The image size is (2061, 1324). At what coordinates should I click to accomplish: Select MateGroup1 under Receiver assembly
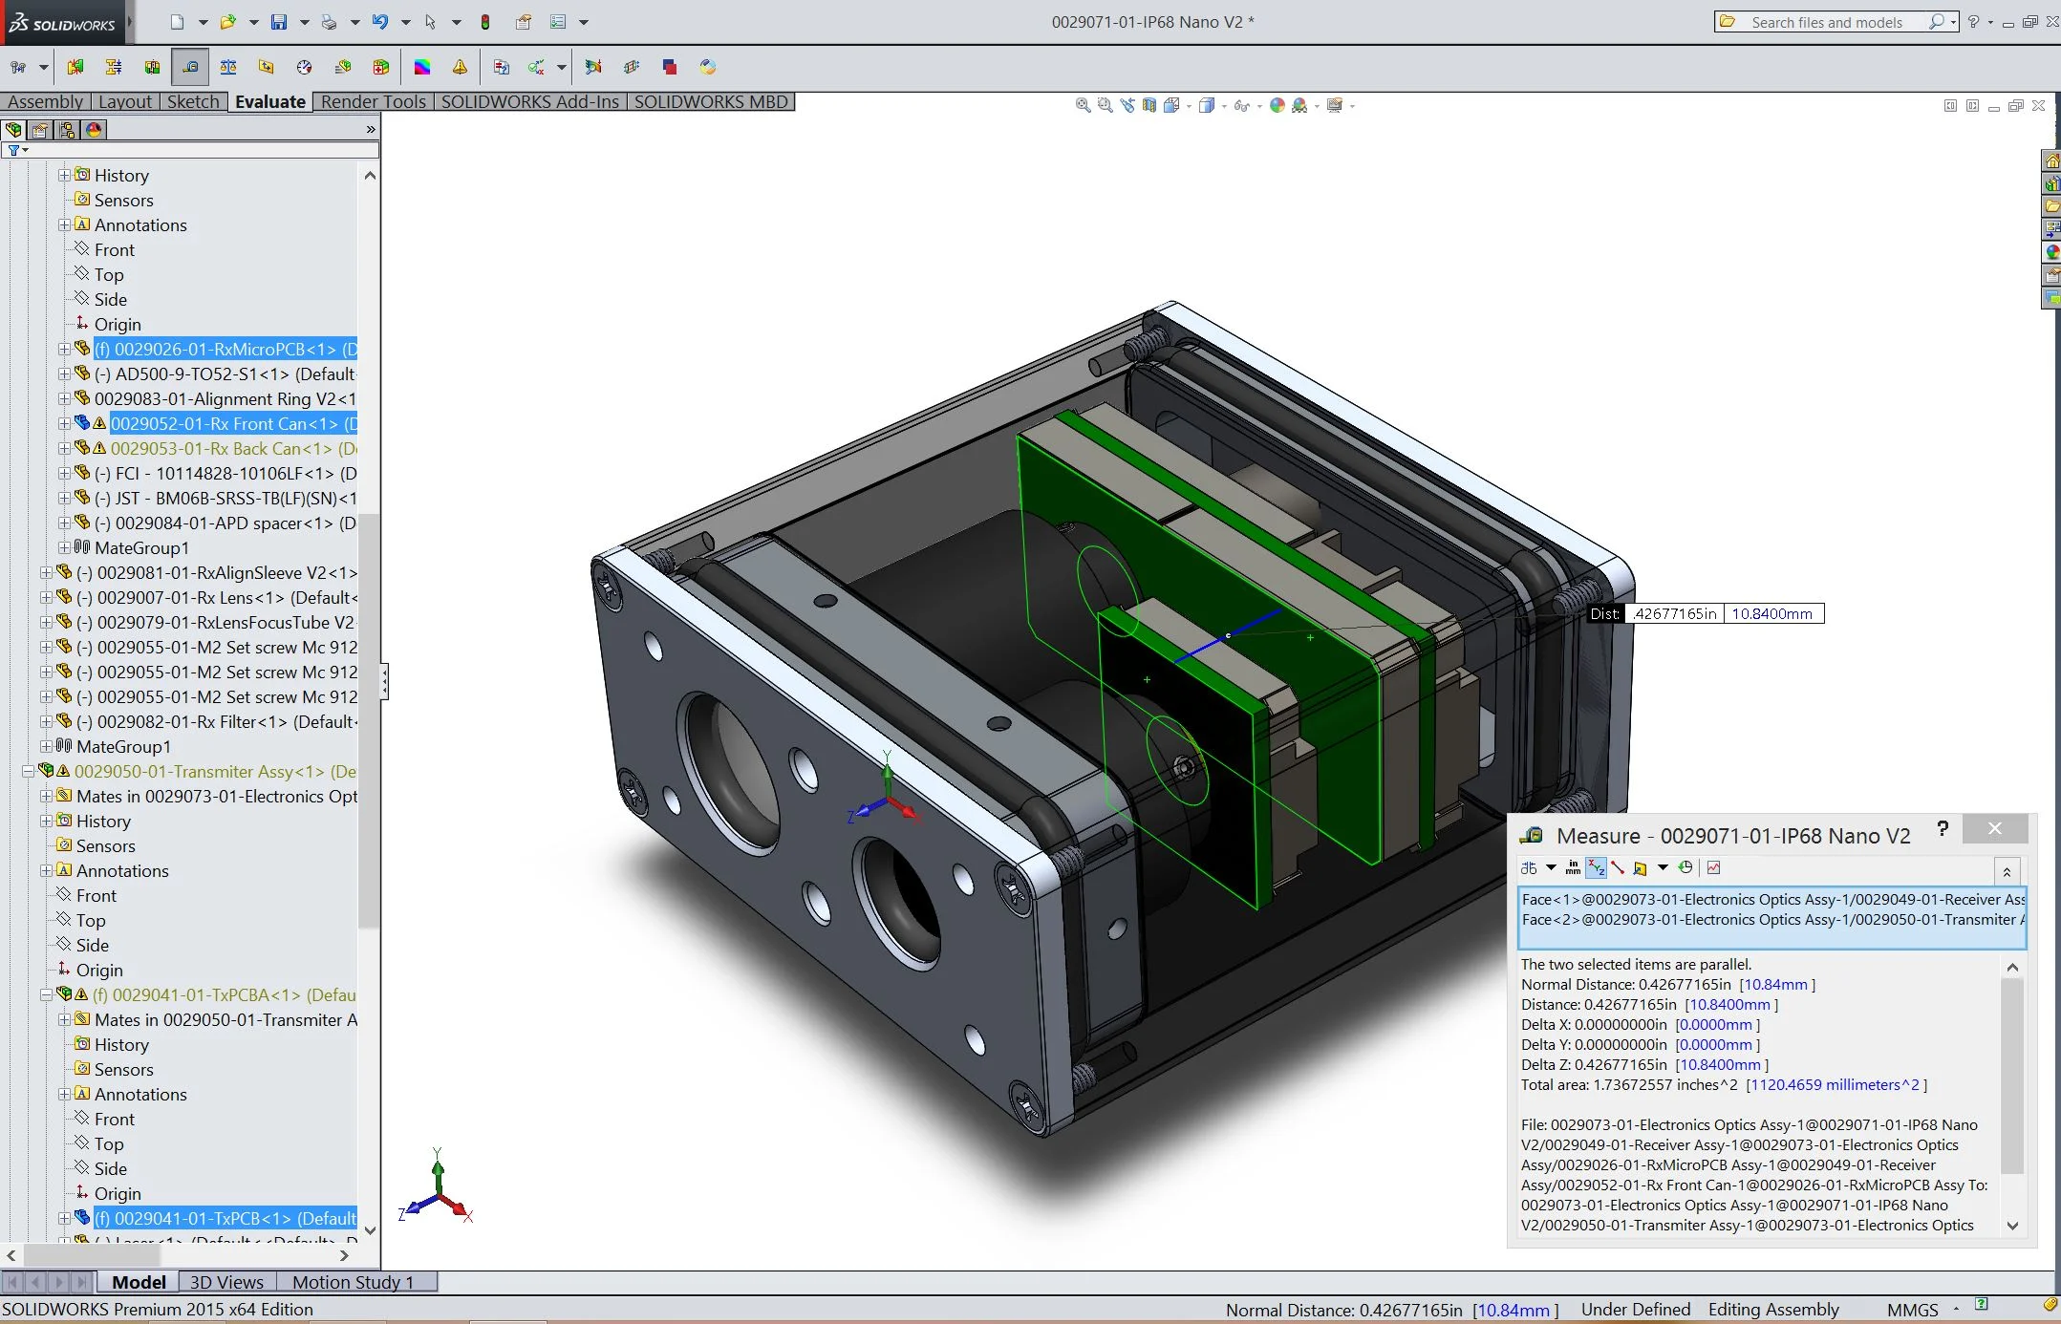click(123, 746)
